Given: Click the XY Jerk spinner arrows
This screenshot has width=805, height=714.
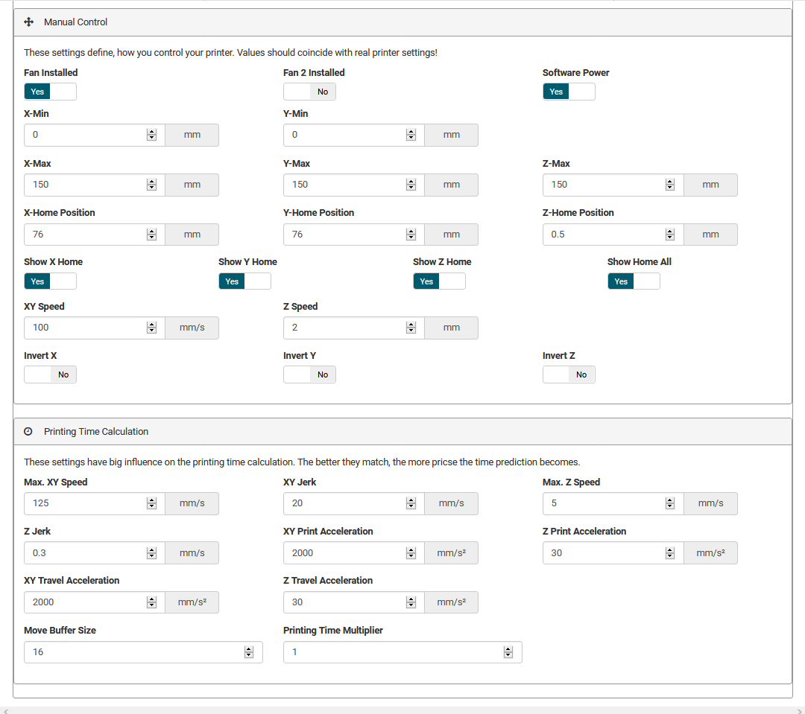Looking at the screenshot, I should click(x=411, y=504).
